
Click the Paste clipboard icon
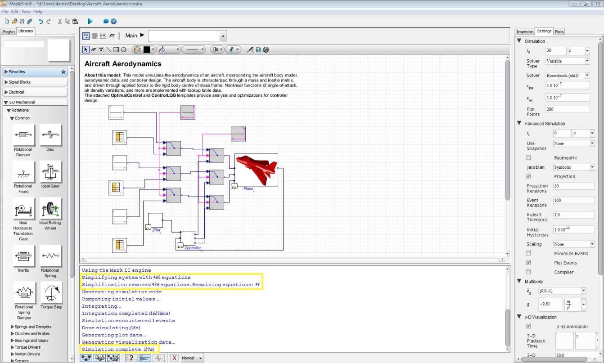[75, 21]
